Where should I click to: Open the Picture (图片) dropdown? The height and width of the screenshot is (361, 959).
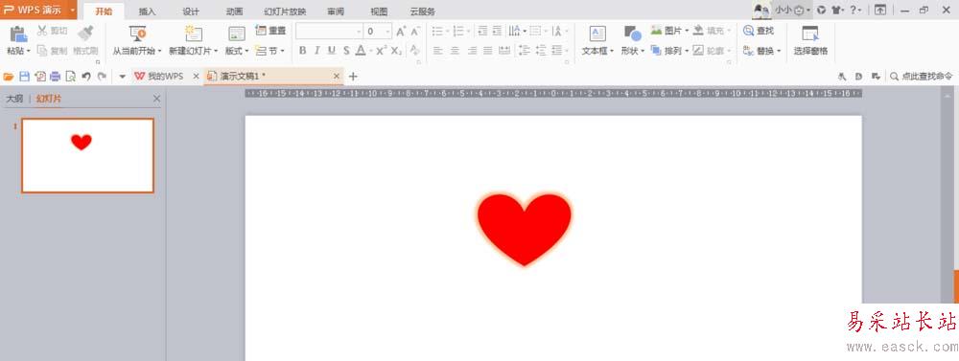point(669,31)
